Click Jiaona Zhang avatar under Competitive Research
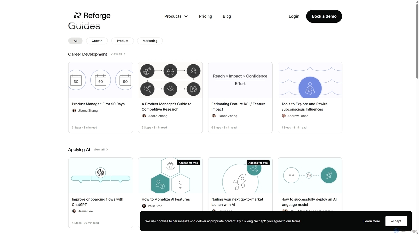The width and height of the screenshot is (419, 235). [144, 116]
